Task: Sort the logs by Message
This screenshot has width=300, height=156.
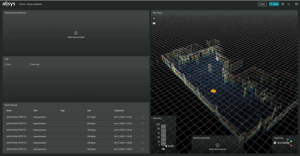Action: (35, 64)
